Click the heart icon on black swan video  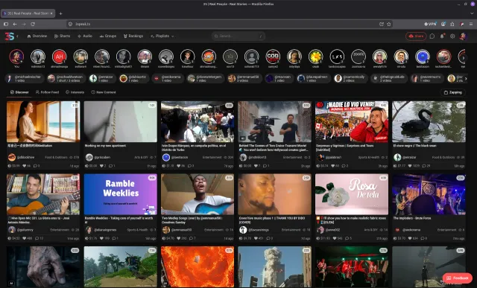tap(411, 166)
